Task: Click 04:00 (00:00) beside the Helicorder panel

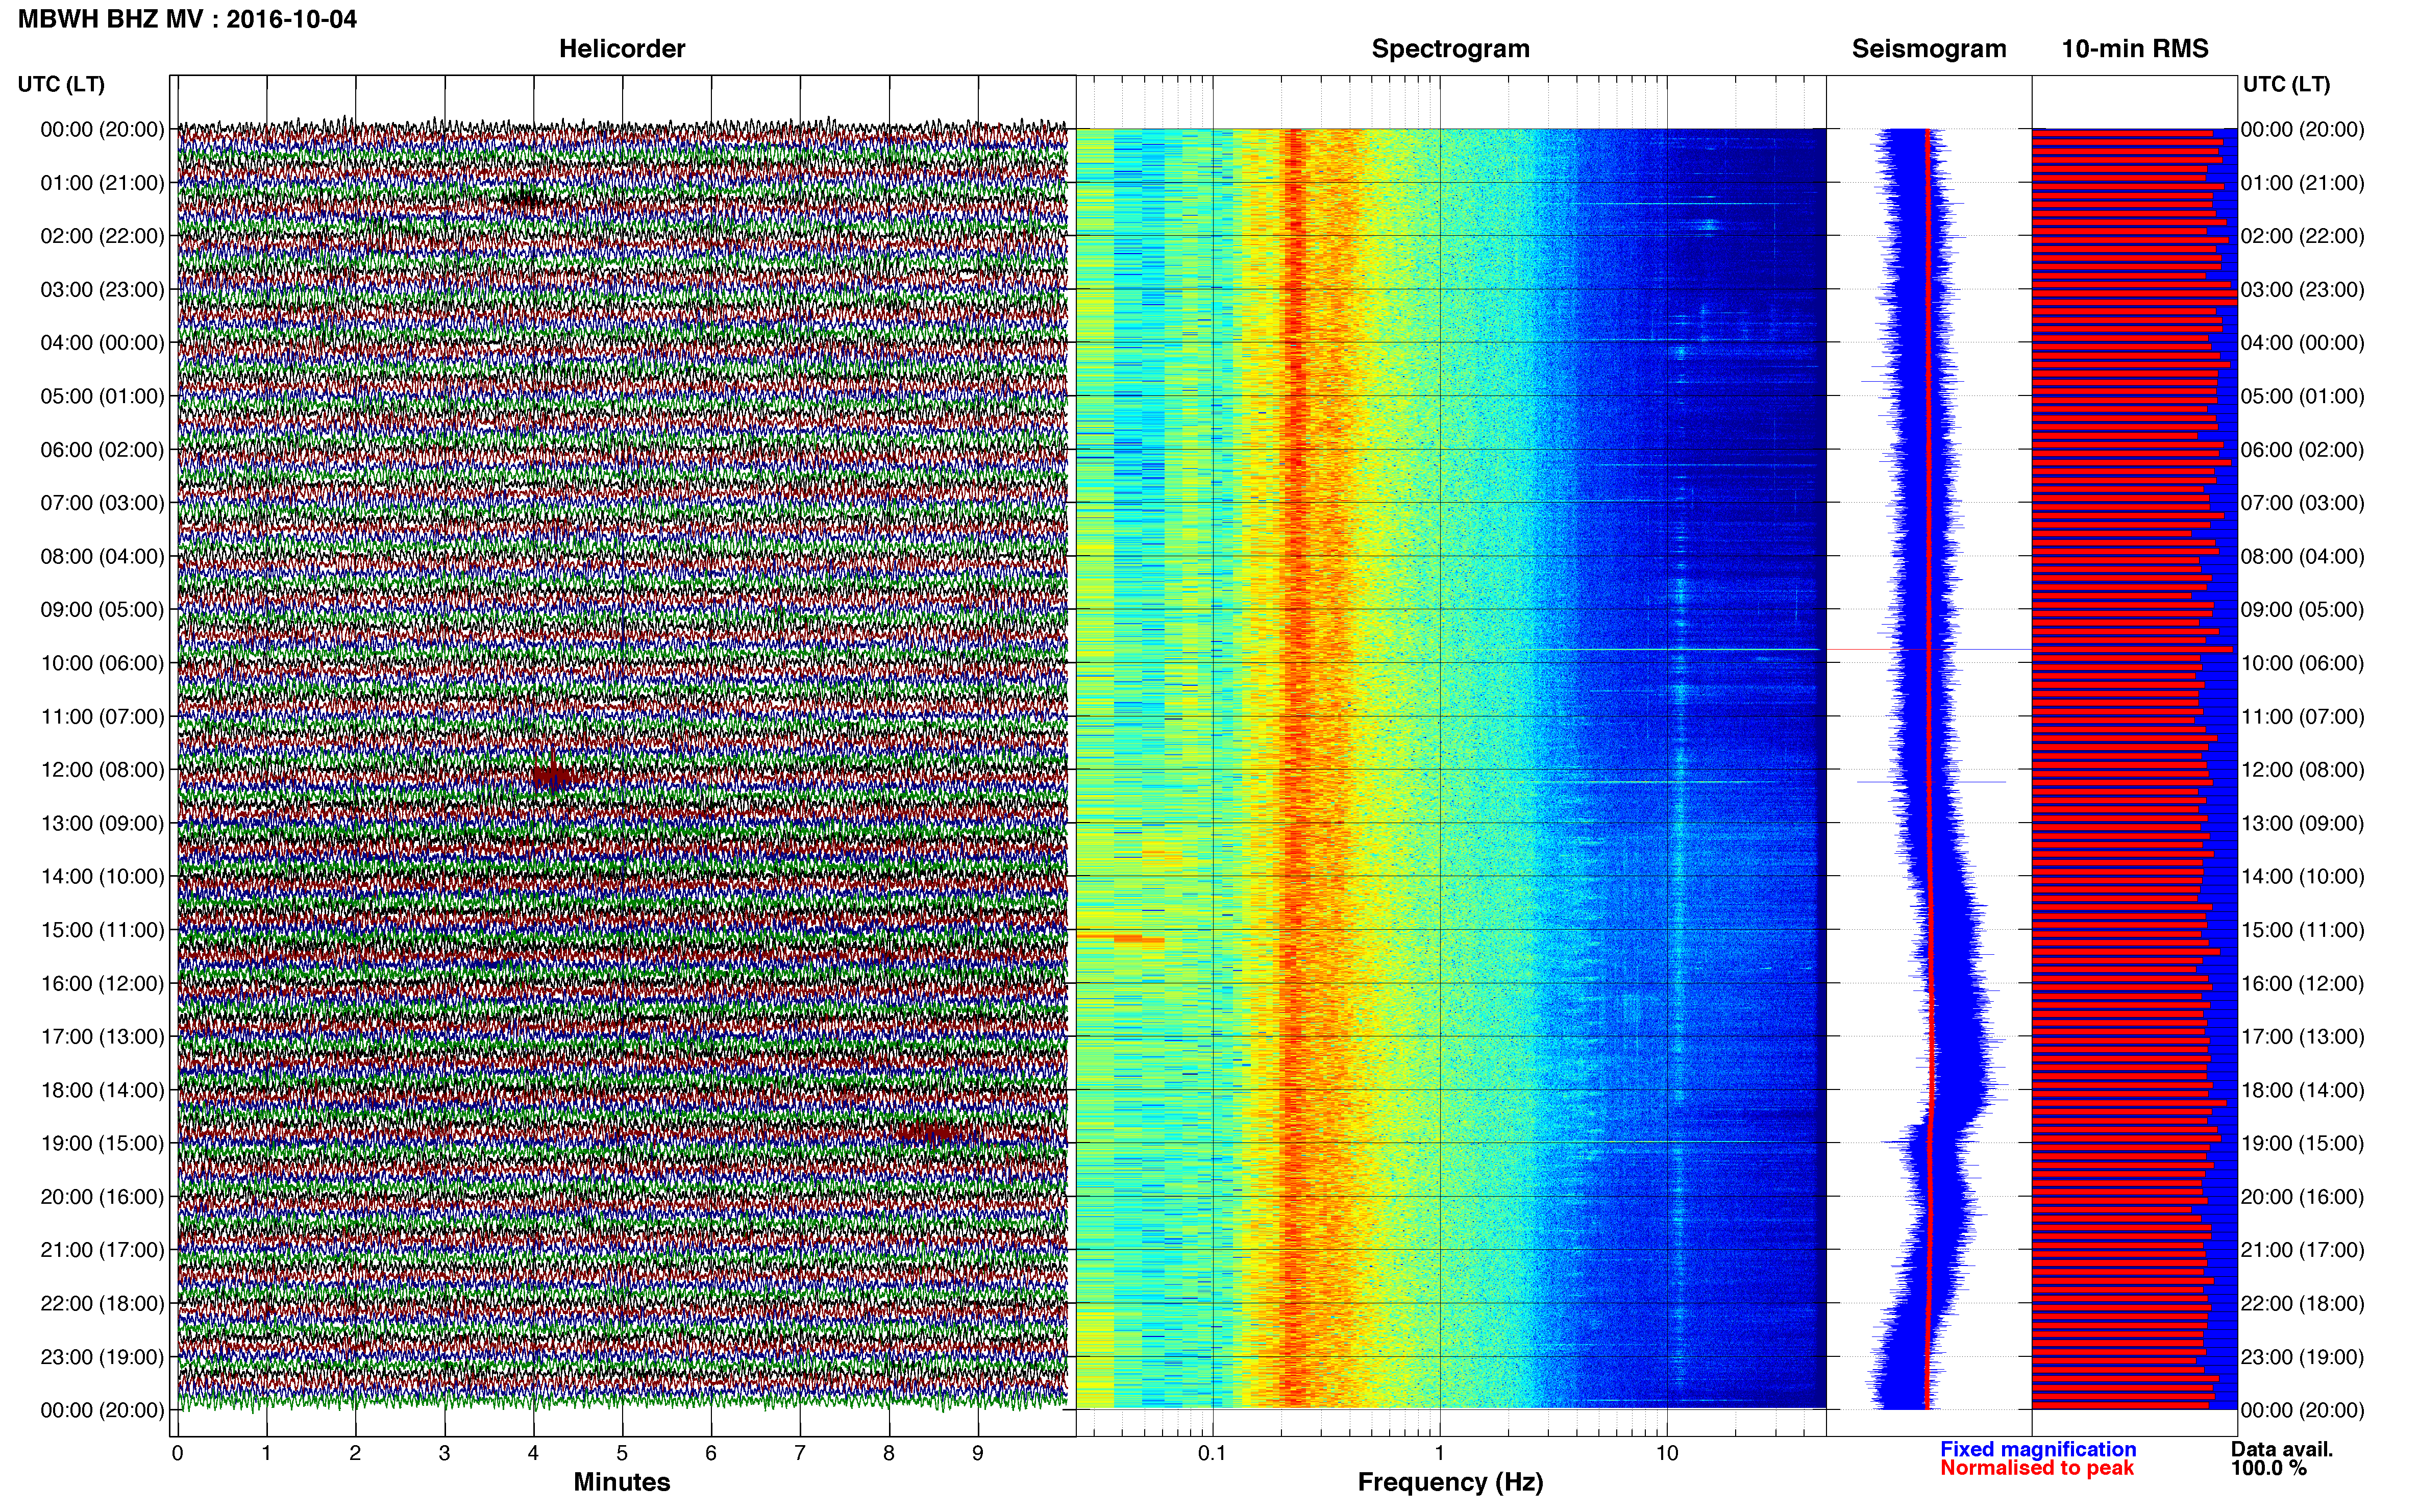Action: coord(102,343)
